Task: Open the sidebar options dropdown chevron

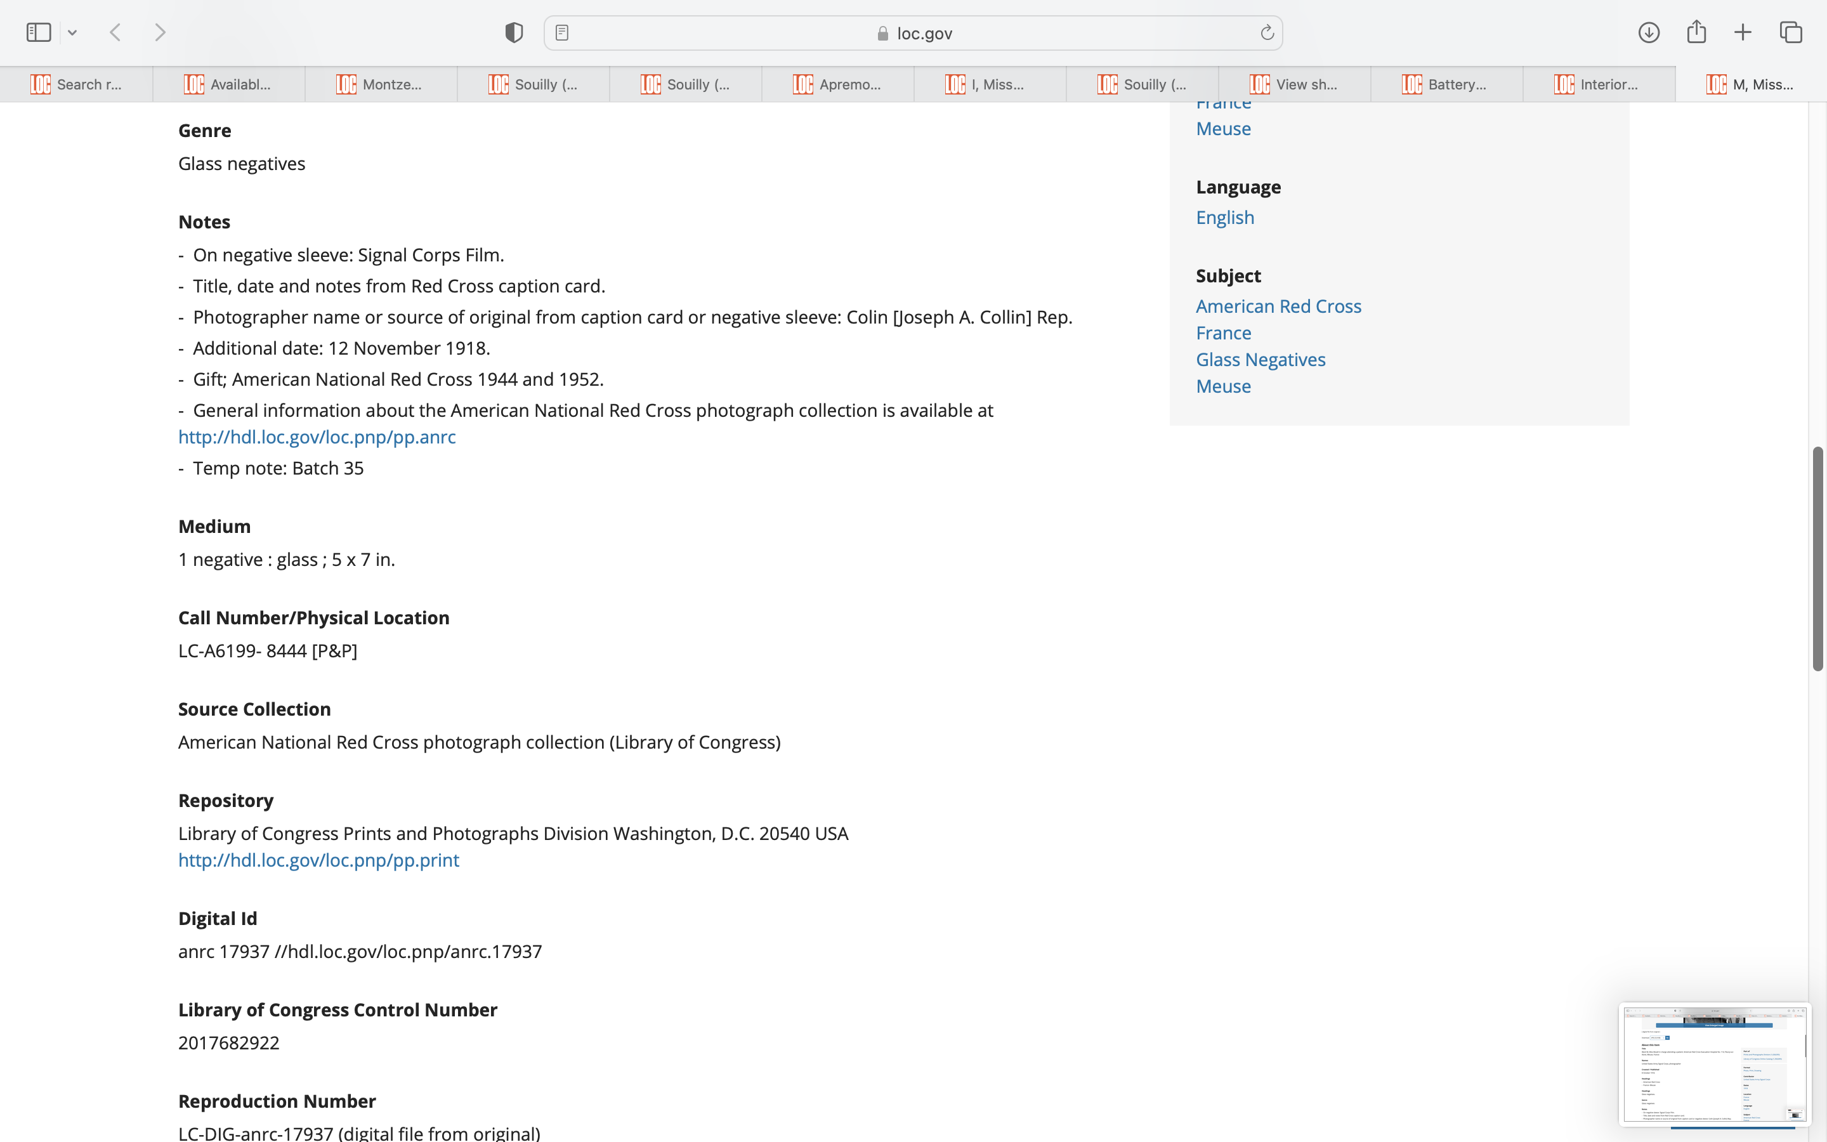Action: click(x=72, y=32)
